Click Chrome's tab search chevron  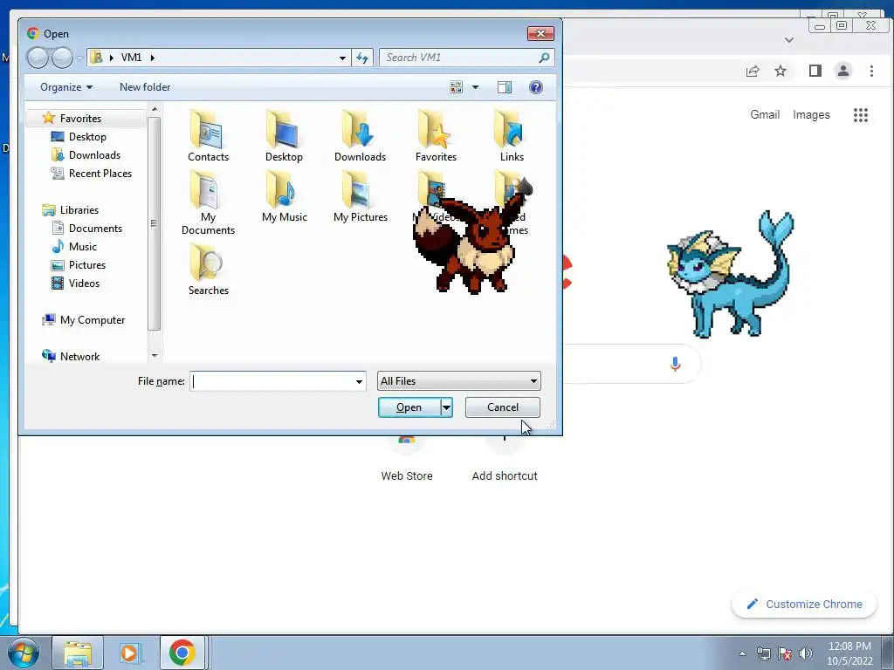click(789, 40)
